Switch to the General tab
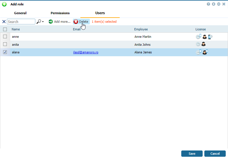 20,13
